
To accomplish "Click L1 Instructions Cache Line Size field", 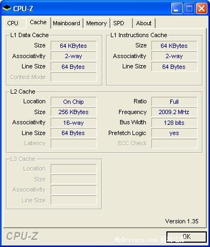I will click(x=174, y=67).
